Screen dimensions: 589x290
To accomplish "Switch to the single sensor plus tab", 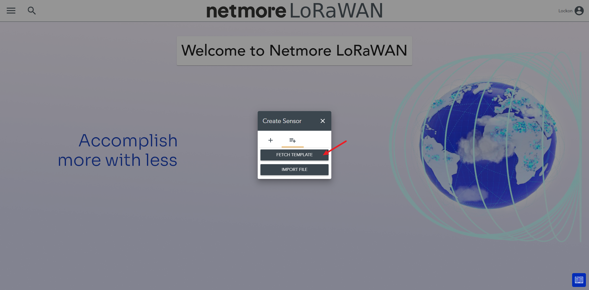I will [x=271, y=140].
